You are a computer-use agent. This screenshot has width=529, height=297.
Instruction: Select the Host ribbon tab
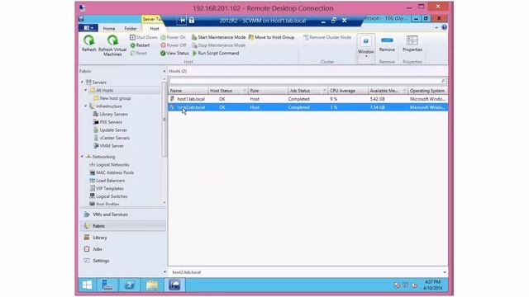click(155, 29)
